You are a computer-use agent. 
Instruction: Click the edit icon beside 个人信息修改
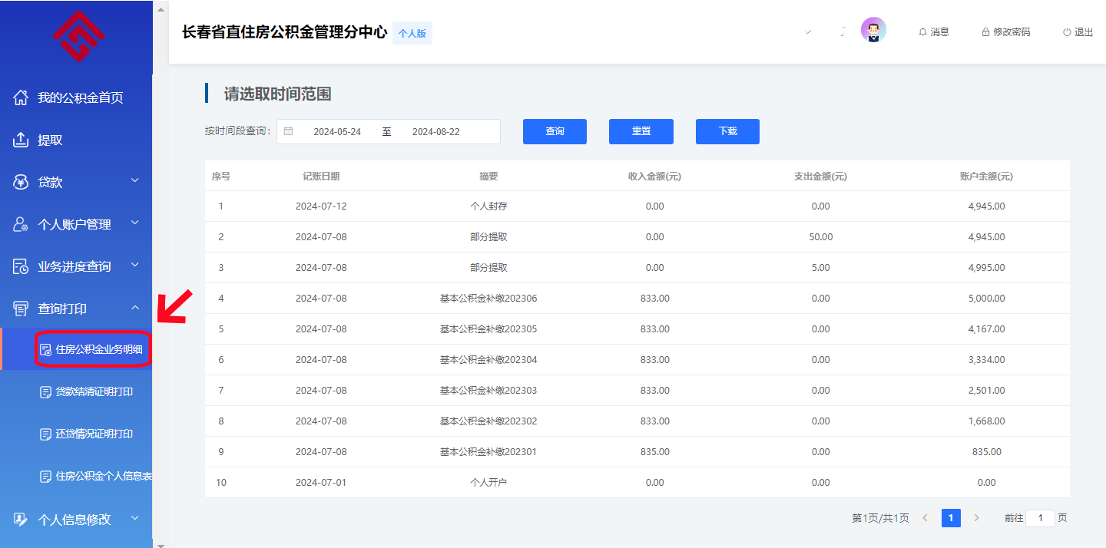(x=22, y=520)
